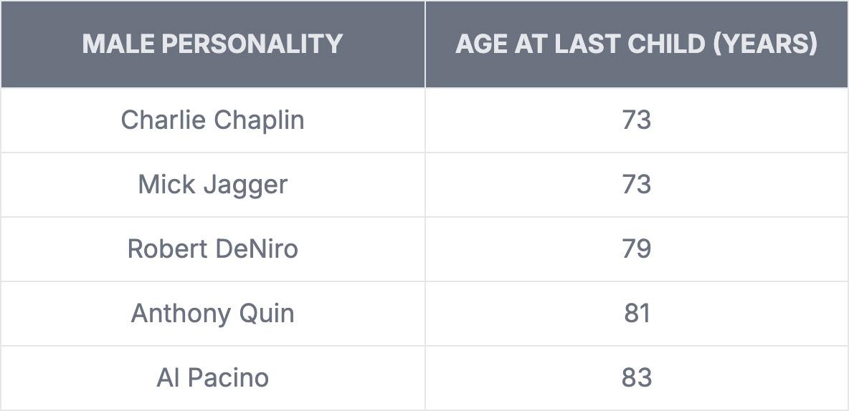This screenshot has width=849, height=411.
Task: Click age 73 in Charlie Chaplin's row
Action: (636, 120)
